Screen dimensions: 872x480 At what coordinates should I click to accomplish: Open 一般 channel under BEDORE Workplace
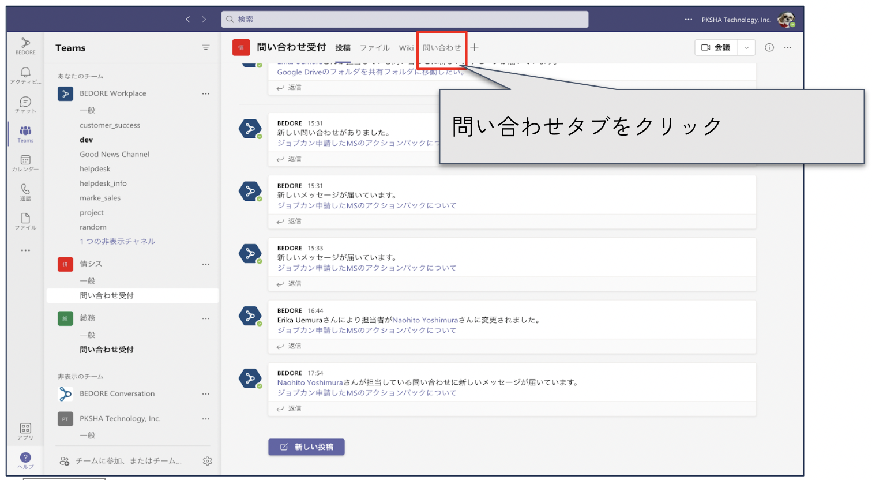[x=88, y=110]
